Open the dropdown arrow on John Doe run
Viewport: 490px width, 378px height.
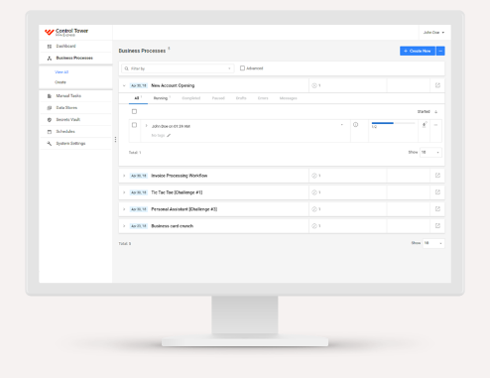341,125
